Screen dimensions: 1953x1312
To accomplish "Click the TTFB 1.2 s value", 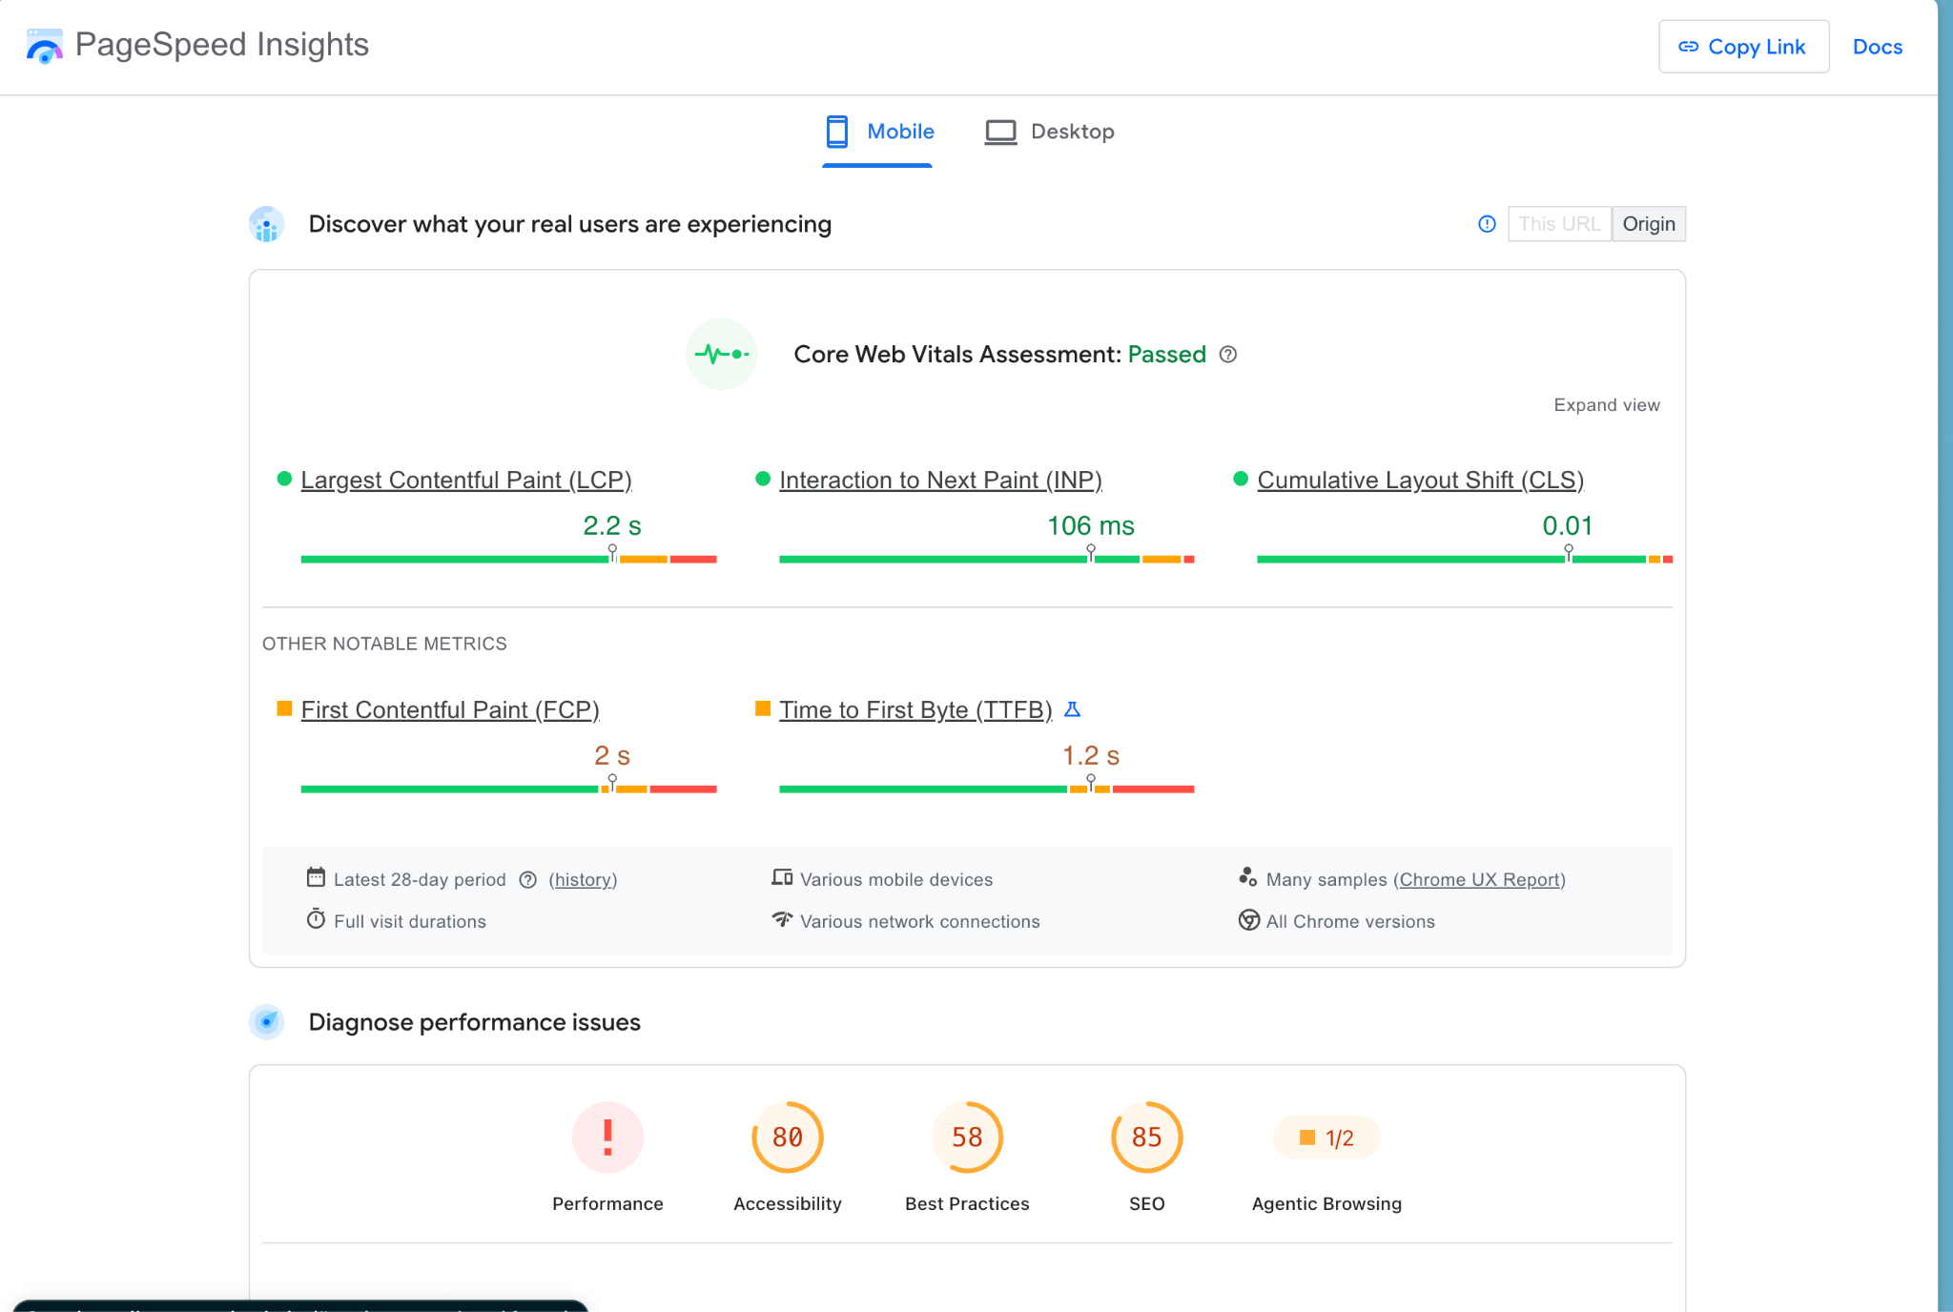I will [x=1091, y=755].
